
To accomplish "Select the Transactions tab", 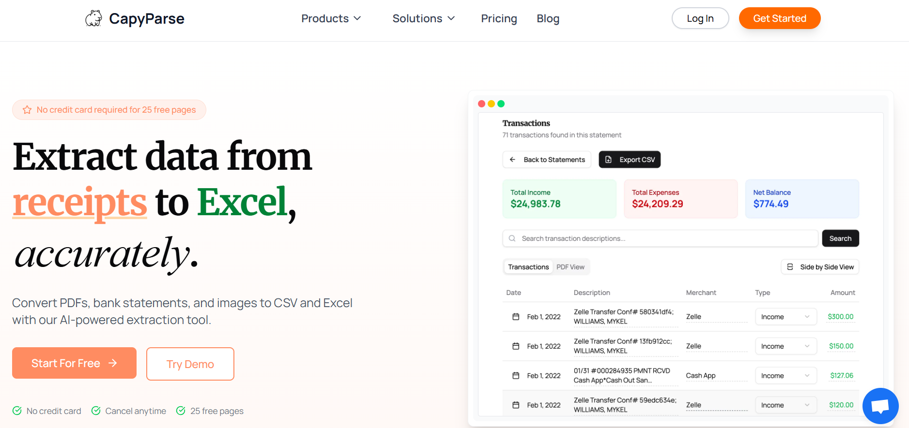I will pos(528,267).
